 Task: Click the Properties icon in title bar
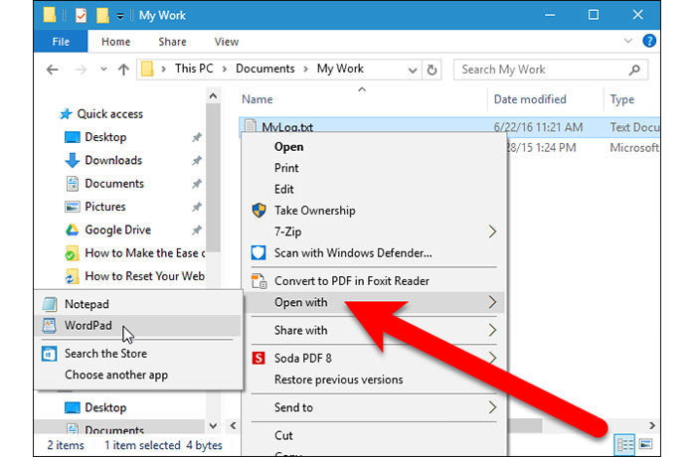82,16
